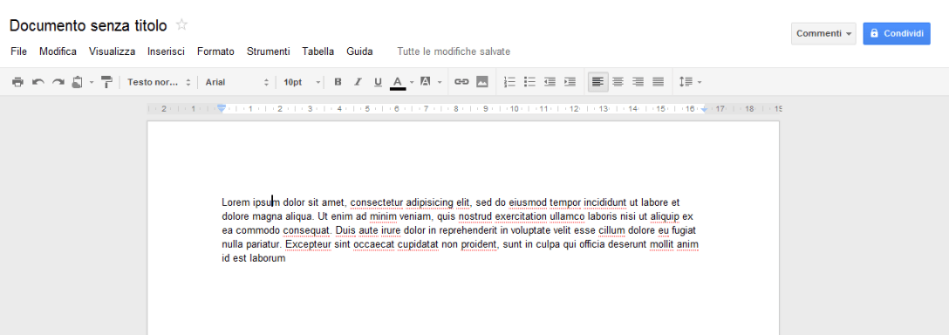The height and width of the screenshot is (335, 949).
Task: Open the Inserisci menu
Action: tap(166, 51)
